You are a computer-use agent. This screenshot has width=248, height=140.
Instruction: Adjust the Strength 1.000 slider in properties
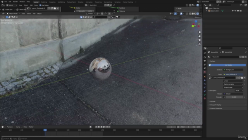(234, 97)
